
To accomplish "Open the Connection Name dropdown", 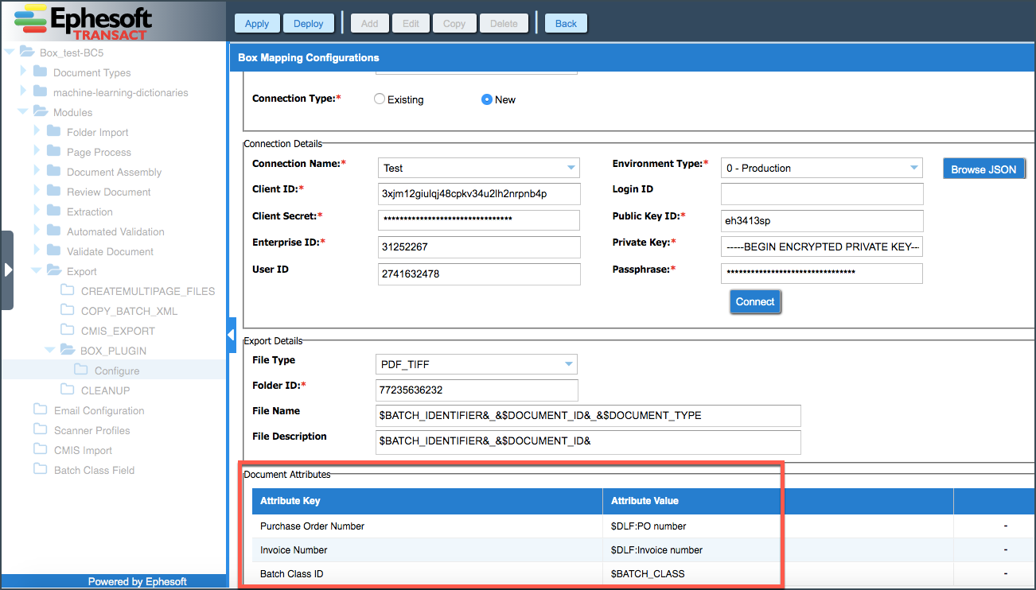I will pyautogui.click(x=571, y=168).
